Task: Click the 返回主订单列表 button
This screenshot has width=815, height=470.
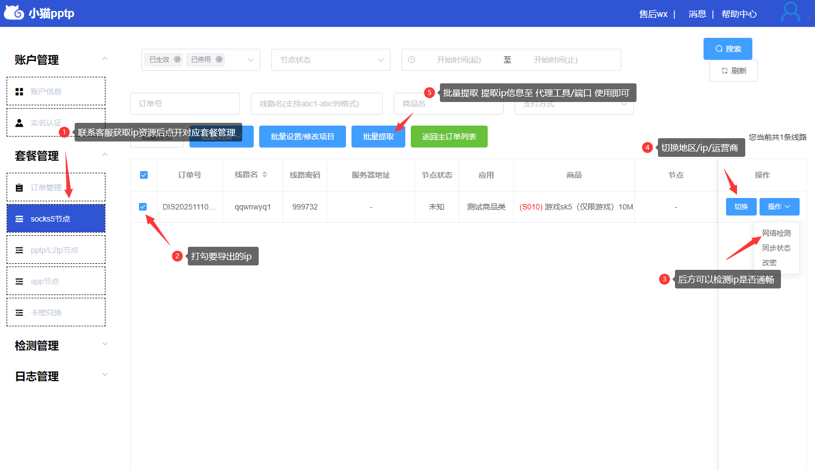Action: 449,137
